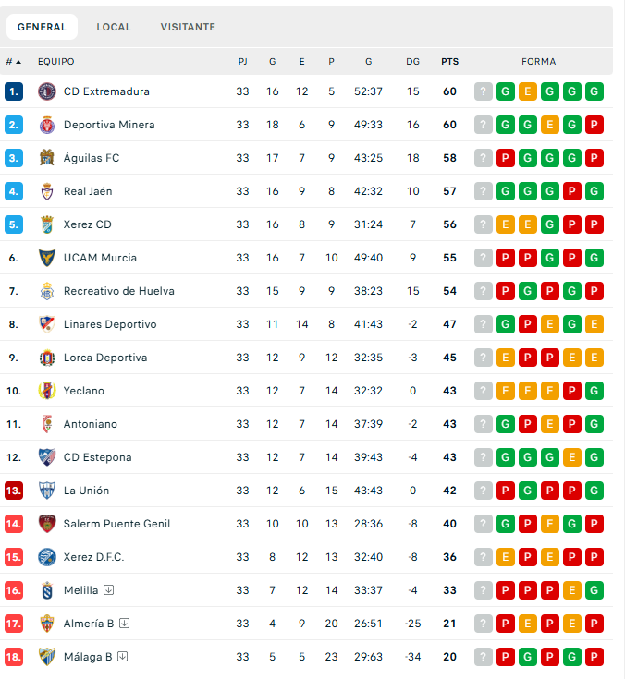Click the relegation arrow icon beside Málaga B
The image size is (625, 679).
point(122,657)
